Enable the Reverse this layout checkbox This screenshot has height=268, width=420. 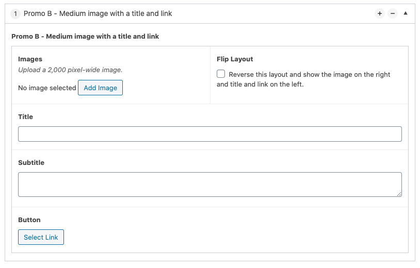click(221, 74)
